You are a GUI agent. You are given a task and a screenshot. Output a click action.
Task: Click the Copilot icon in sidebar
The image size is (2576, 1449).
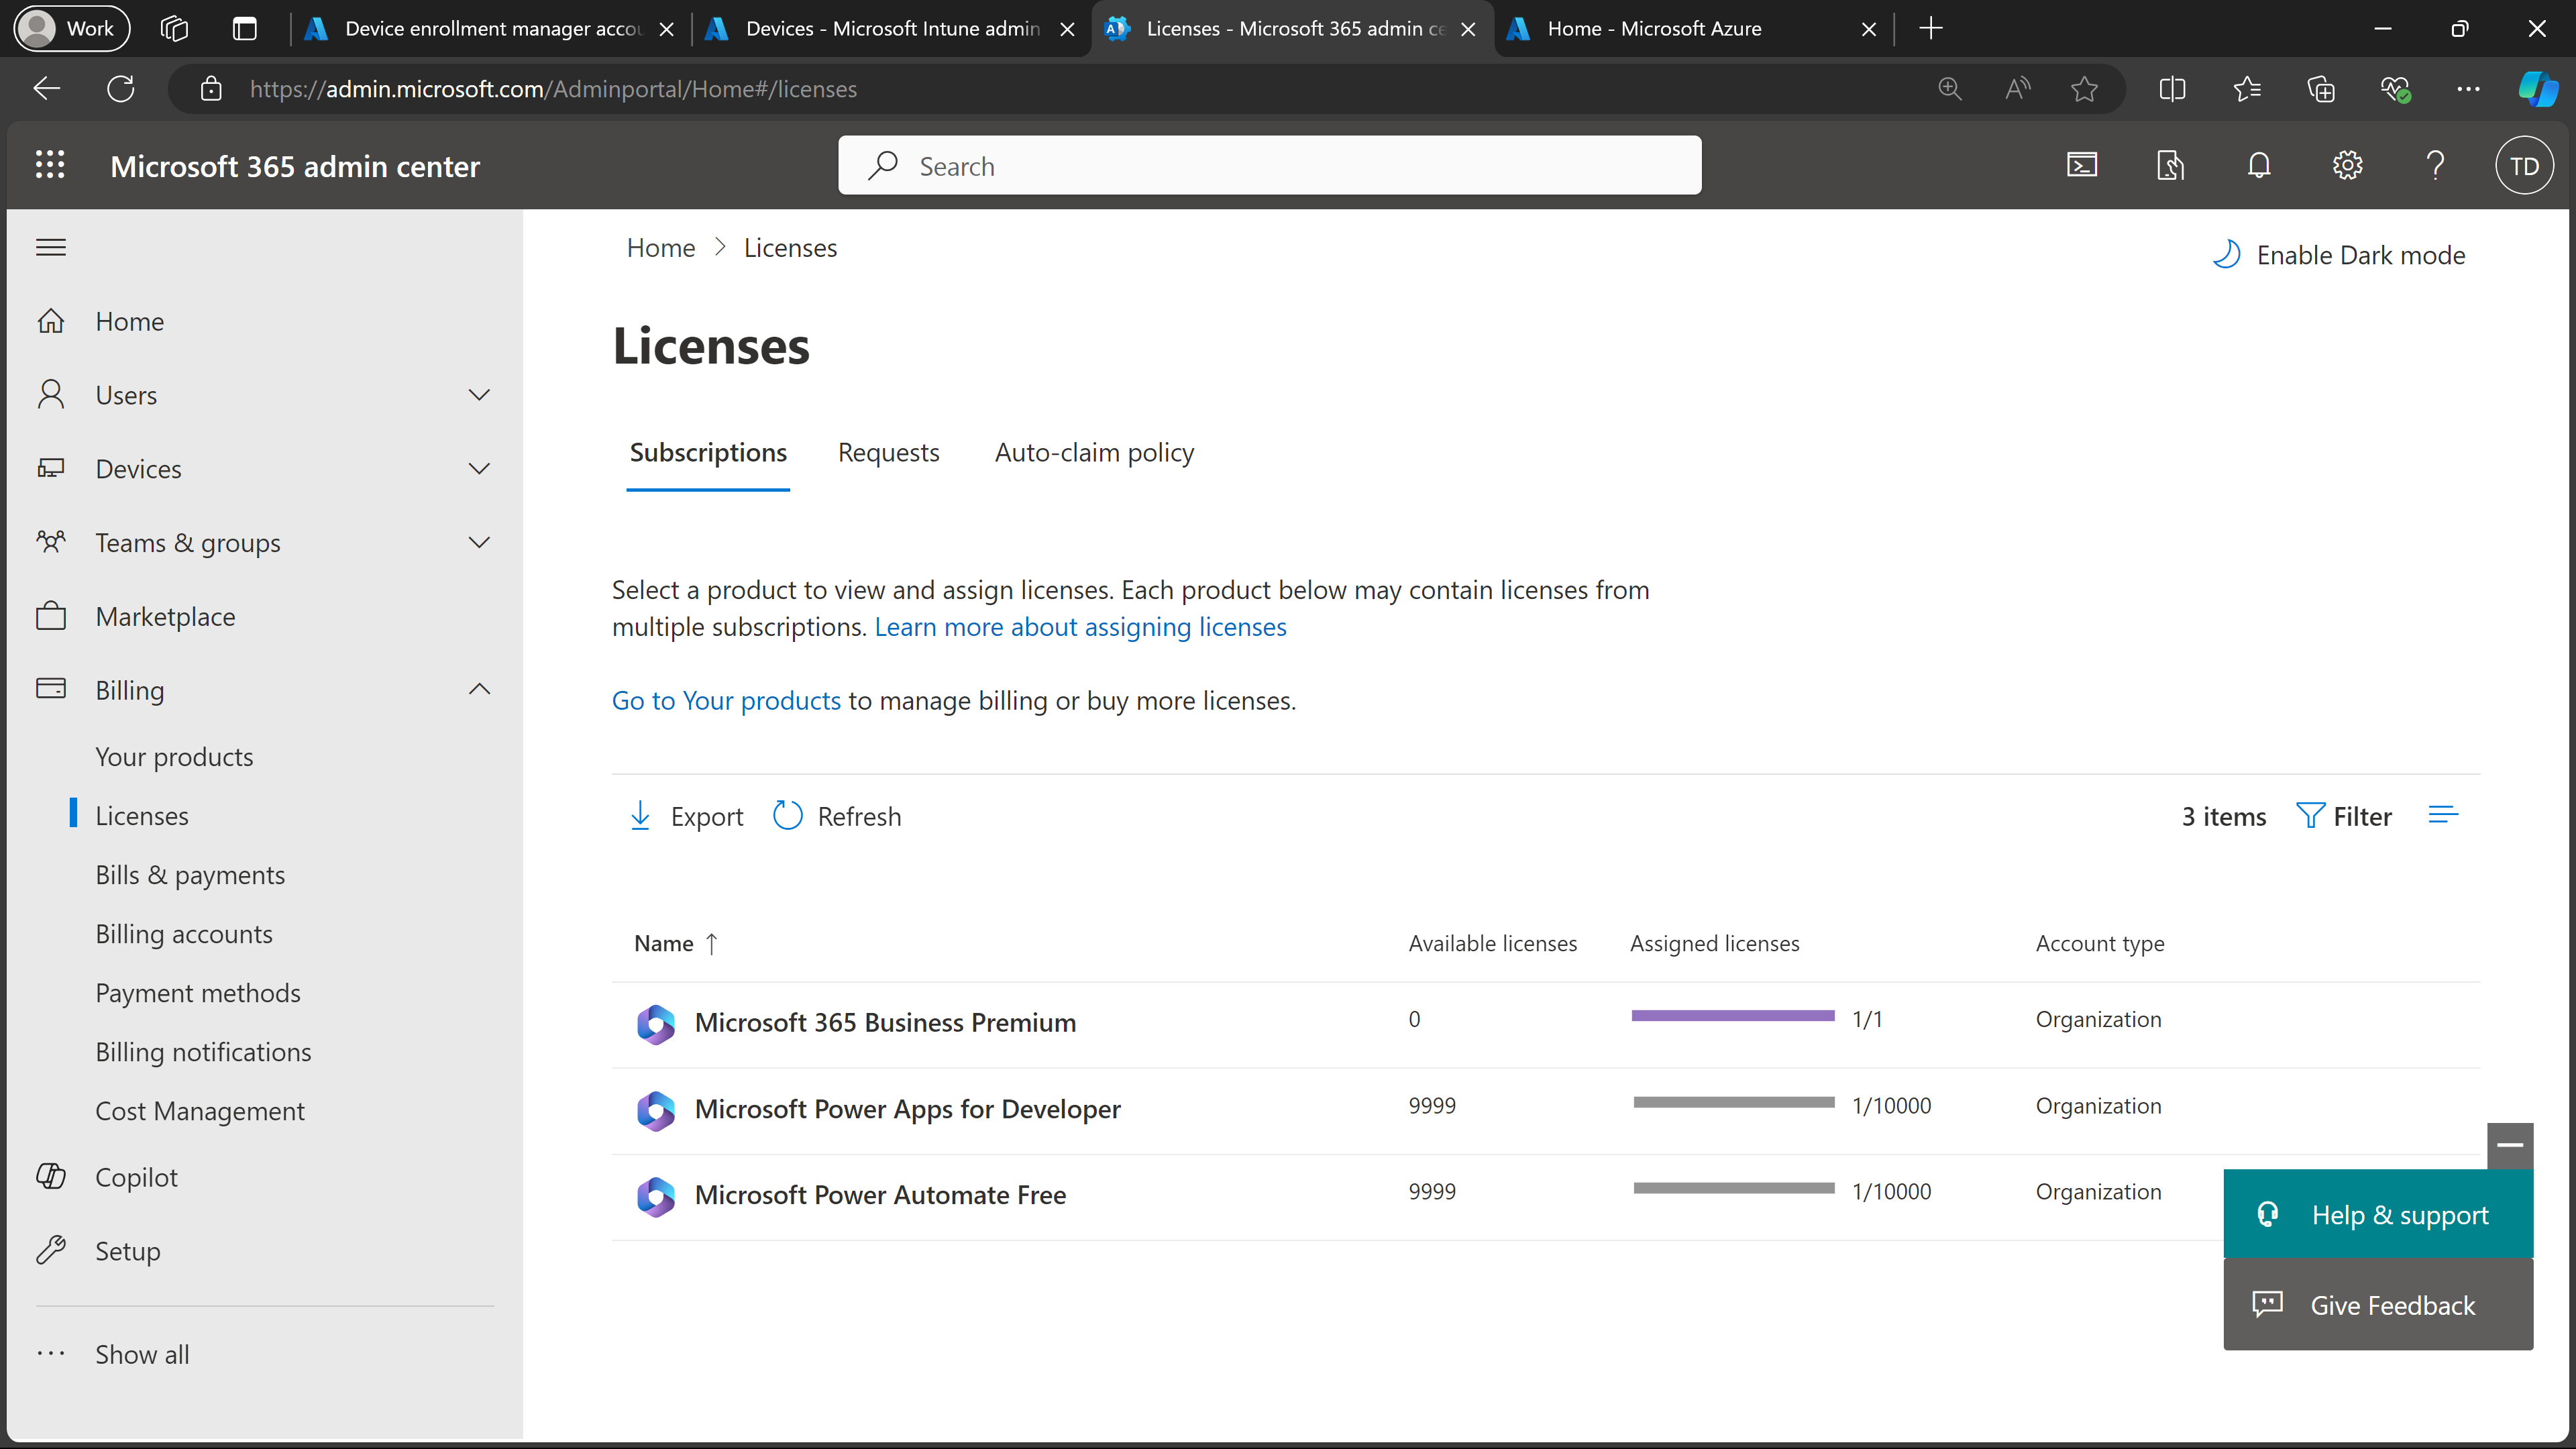51,1176
